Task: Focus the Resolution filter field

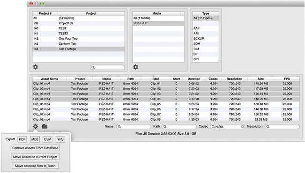Action: [x=282, y=127]
